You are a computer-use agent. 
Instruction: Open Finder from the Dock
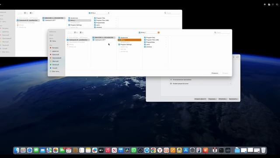17,150
